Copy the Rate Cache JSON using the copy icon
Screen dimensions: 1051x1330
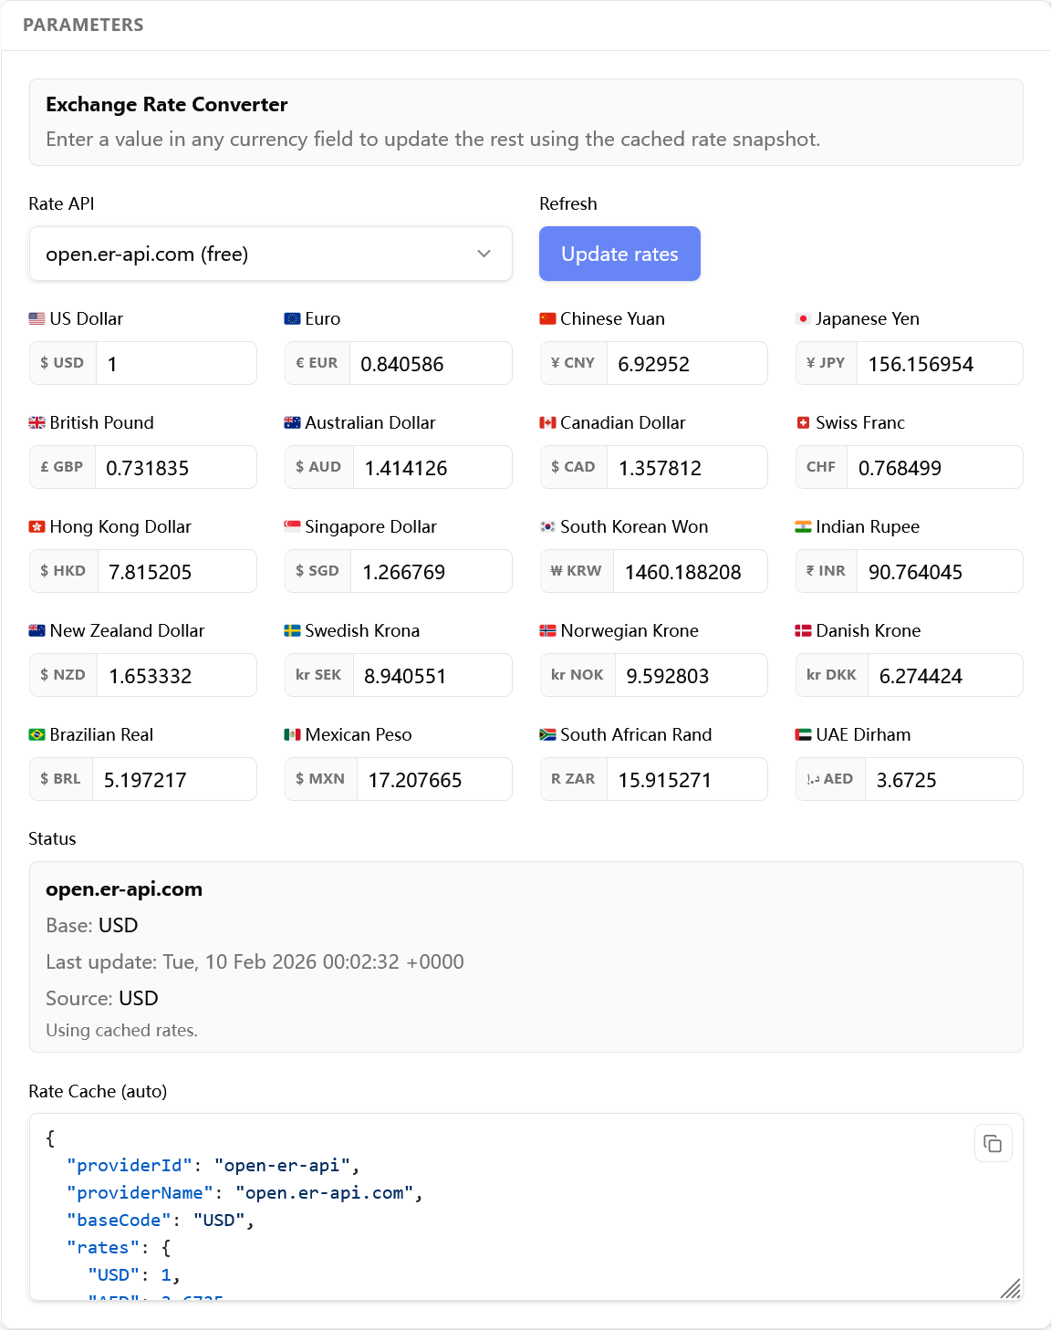pos(994,1143)
